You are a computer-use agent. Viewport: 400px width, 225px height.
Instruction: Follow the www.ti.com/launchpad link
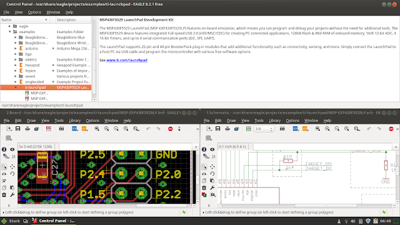(x=127, y=60)
